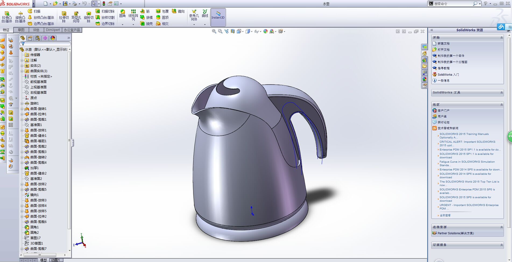Click the Boundary Boss/Base (边界凸台/基体) tool
Viewport: 512px width, 262px height.
[x=41, y=24]
